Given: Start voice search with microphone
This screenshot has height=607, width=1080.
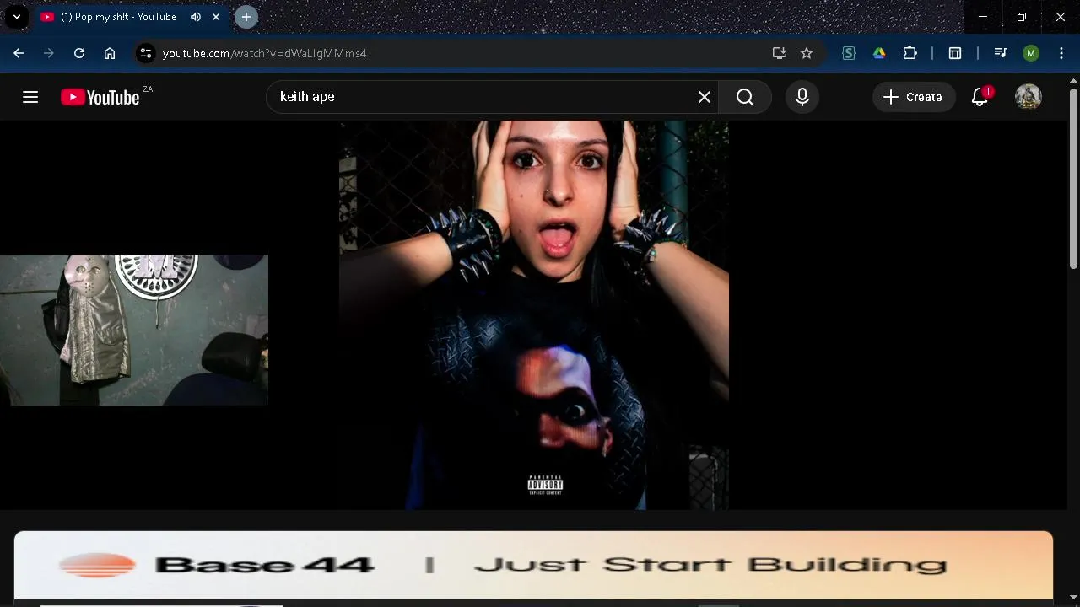Looking at the screenshot, I should coord(802,97).
